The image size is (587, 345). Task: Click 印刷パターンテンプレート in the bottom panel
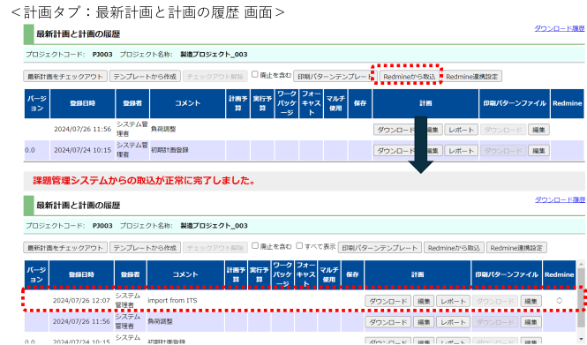pyautogui.click(x=380, y=248)
